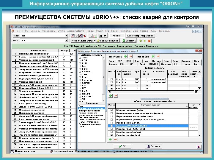Uncheck the box in row with номер 257

(112, 85)
